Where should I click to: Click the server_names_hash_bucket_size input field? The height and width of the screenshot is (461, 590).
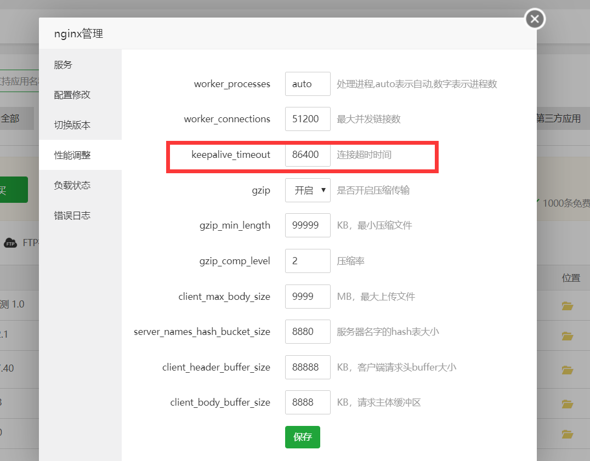pyautogui.click(x=308, y=332)
